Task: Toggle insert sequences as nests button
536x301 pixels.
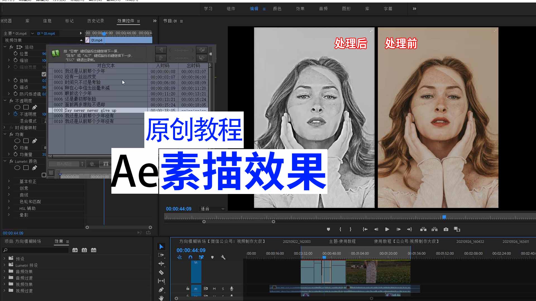Action: click(180, 257)
